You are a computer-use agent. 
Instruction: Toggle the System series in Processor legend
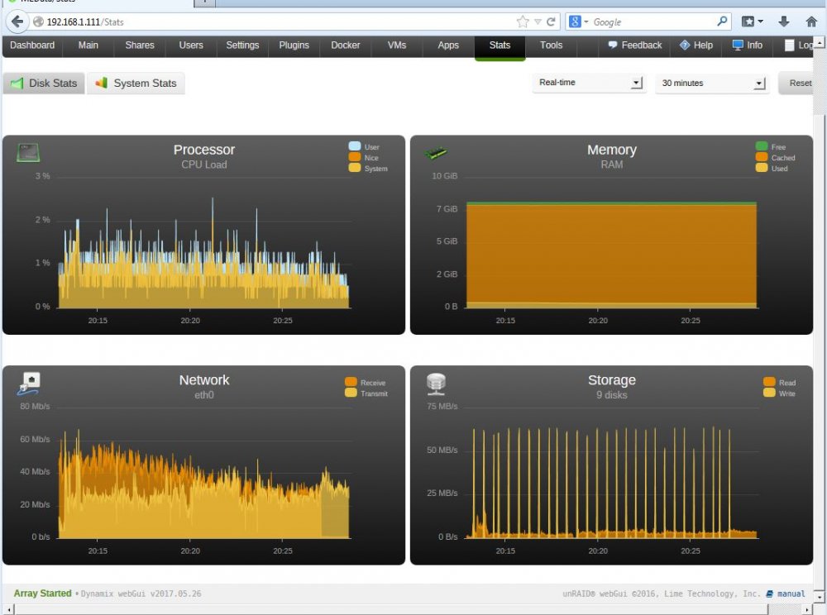click(x=368, y=168)
